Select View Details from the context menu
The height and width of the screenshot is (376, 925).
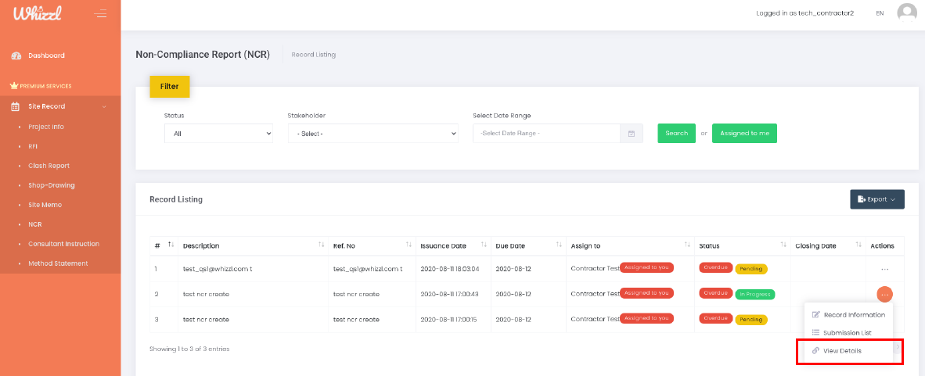click(842, 351)
